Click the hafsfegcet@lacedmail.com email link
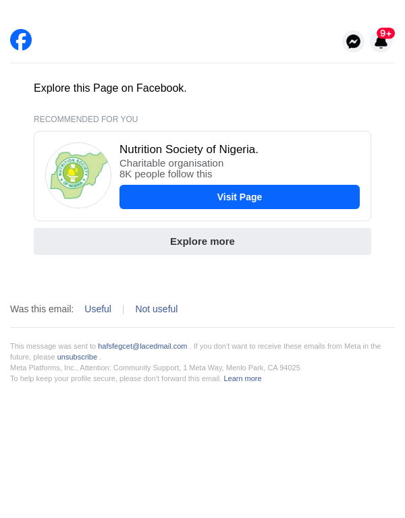 (142, 346)
